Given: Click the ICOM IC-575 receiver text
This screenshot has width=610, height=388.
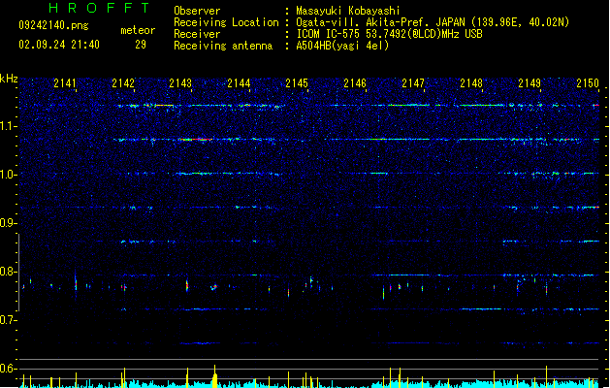Looking at the screenshot, I should (x=389, y=34).
